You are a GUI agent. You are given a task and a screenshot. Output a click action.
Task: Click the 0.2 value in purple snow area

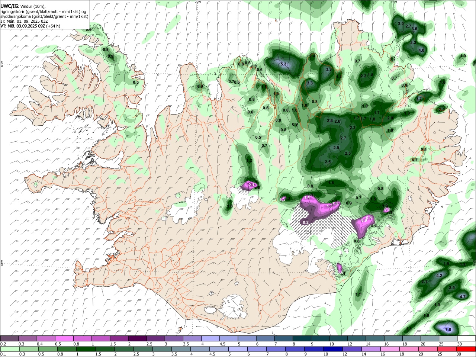306,222
